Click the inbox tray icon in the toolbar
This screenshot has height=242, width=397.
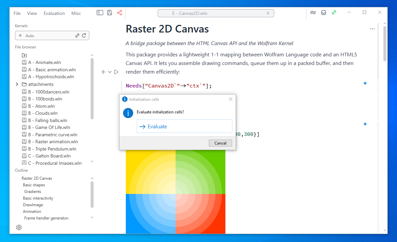click(323, 12)
